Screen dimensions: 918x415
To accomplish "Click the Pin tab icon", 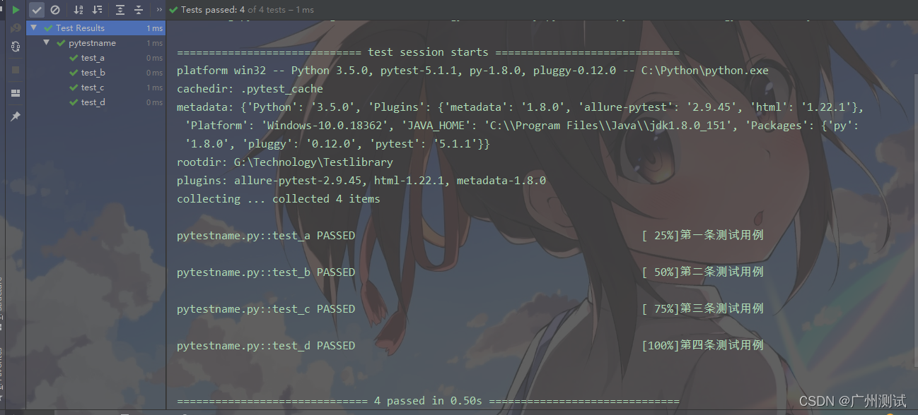I will (x=16, y=116).
